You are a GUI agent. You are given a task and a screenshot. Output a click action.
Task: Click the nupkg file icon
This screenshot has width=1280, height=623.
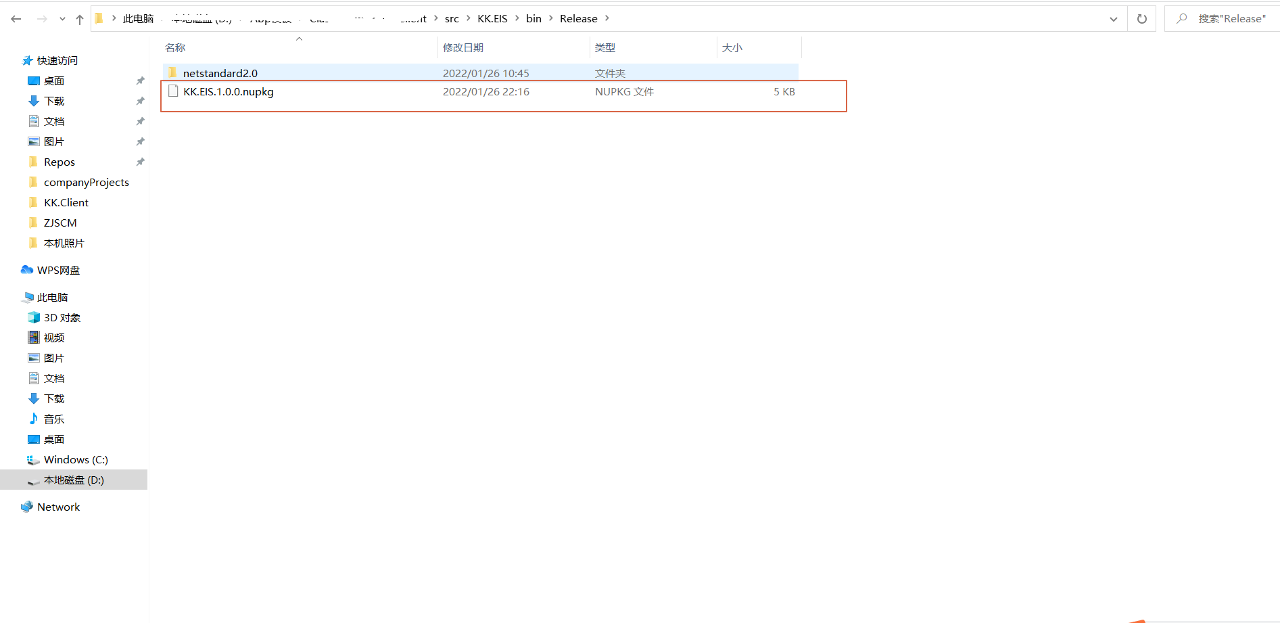pos(173,91)
